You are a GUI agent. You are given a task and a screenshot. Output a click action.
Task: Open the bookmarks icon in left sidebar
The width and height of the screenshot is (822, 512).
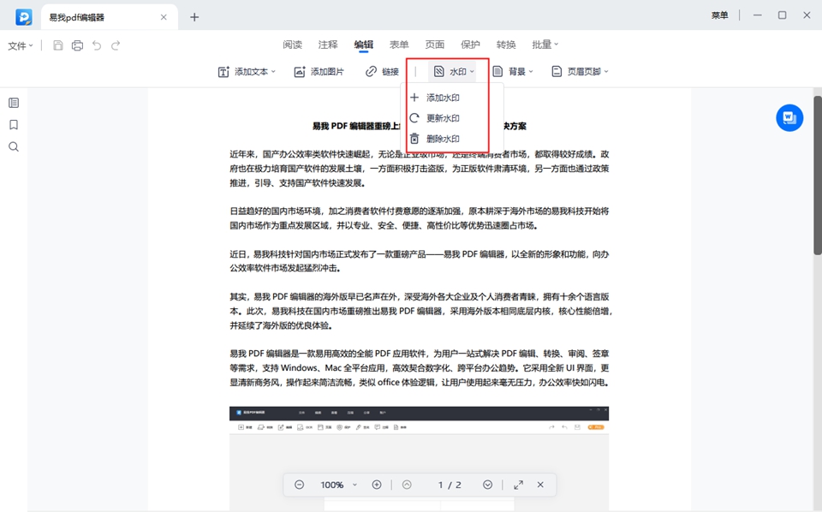pyautogui.click(x=14, y=125)
